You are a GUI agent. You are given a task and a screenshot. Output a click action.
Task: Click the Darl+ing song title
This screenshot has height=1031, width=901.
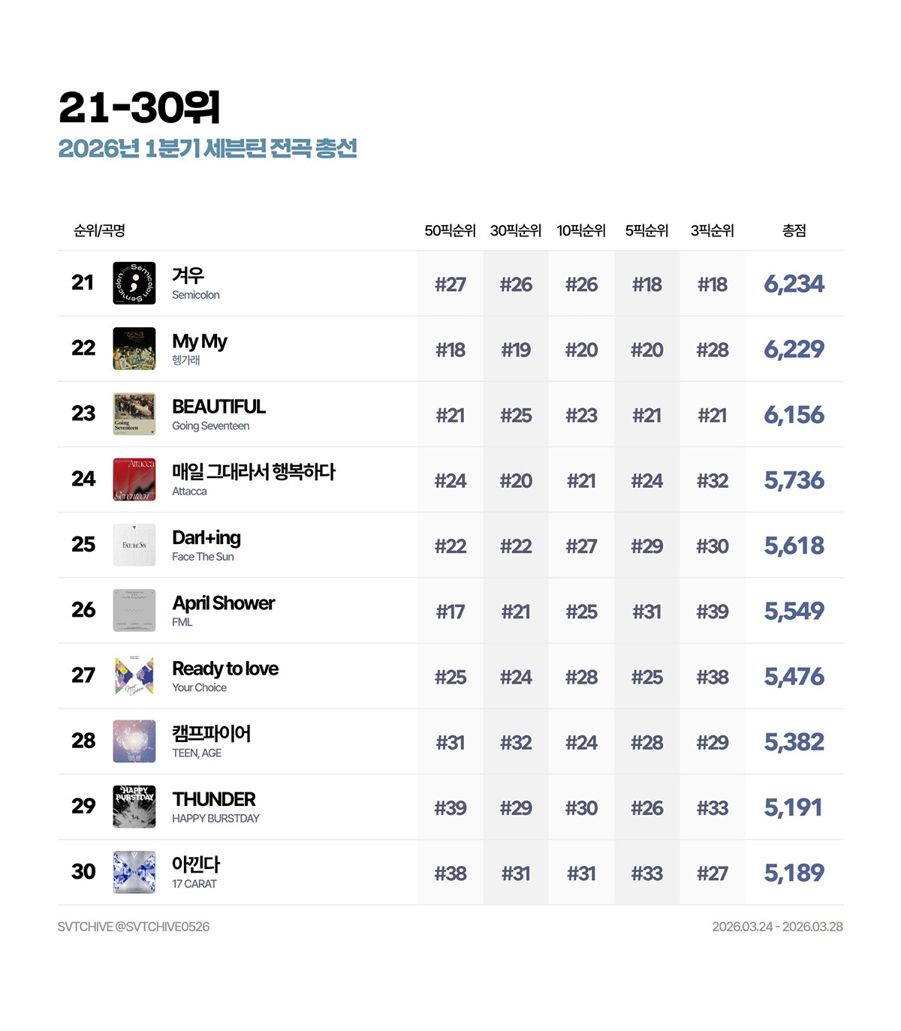click(x=206, y=538)
